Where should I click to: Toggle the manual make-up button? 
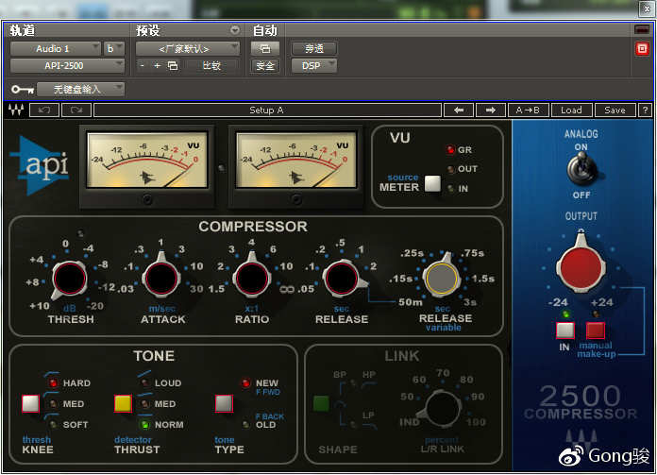click(596, 331)
